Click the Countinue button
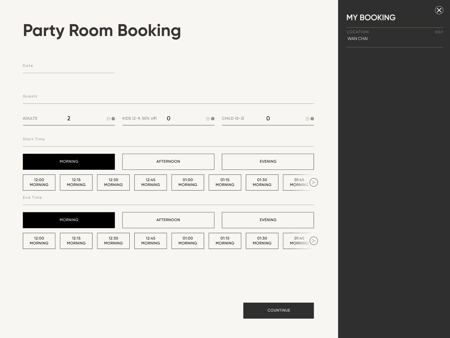This screenshot has width=450, height=338. coord(279,311)
